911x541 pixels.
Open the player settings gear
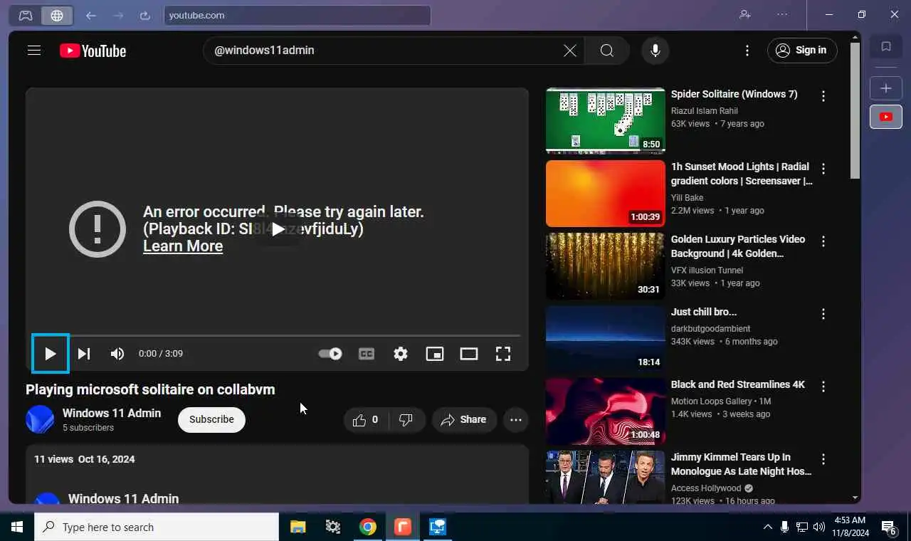point(401,354)
